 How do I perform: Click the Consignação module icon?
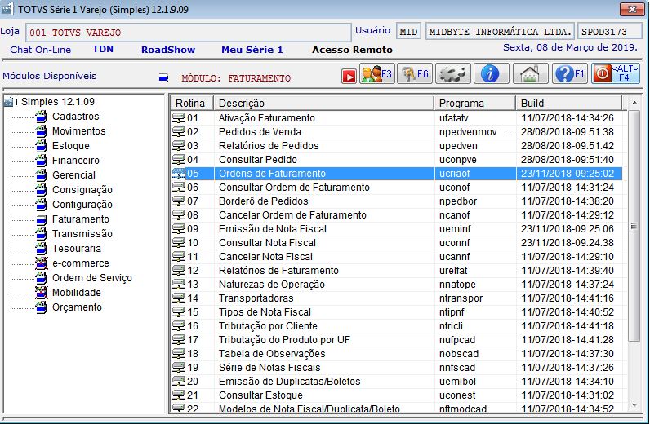(x=41, y=190)
